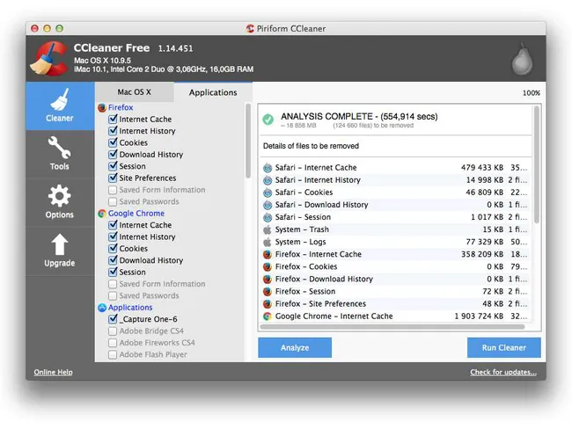Open the Cleaner section in sidebar
The image size is (572, 429).
[x=60, y=106]
